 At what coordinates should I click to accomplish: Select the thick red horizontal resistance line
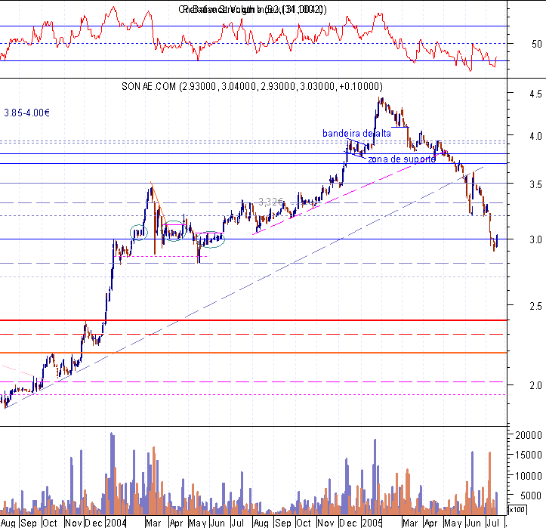tap(254, 320)
